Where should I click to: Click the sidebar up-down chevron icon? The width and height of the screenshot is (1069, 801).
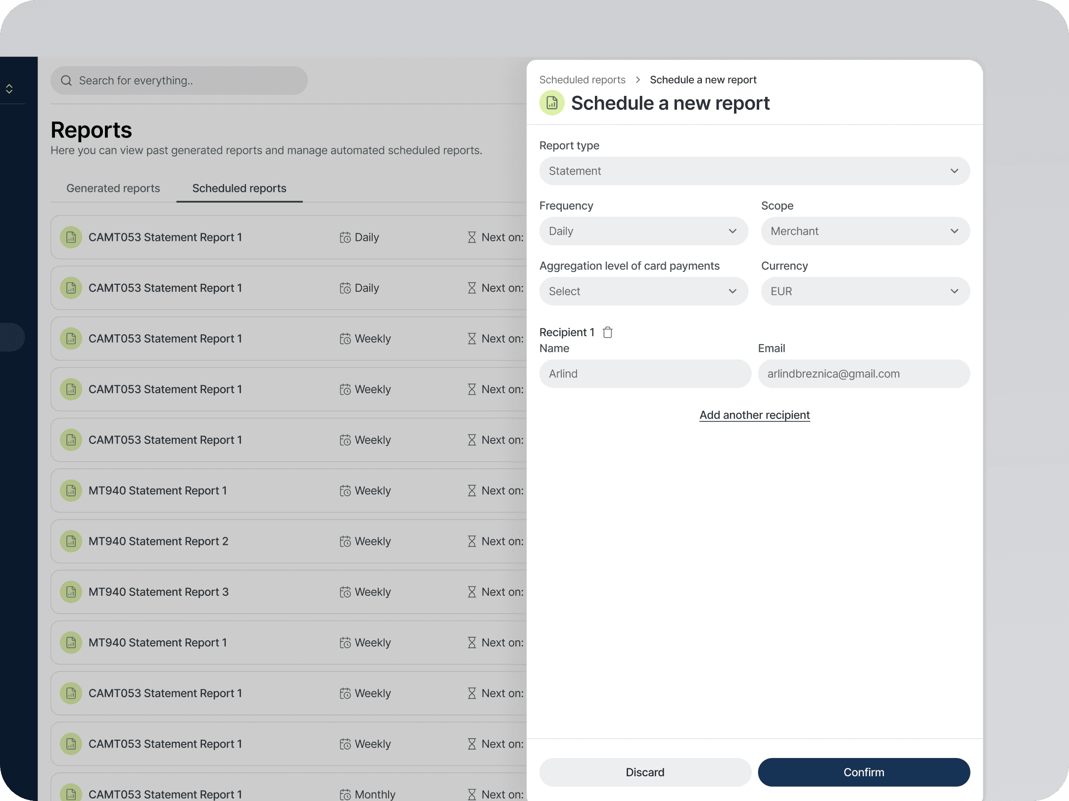click(x=9, y=89)
